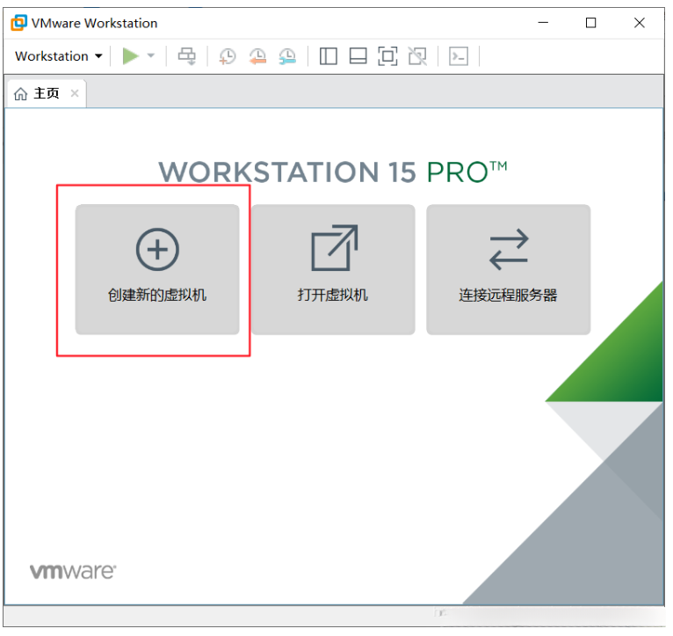Viewport: 673px width, 636px height.
Task: Click the 创建新的虚拟机 tile
Action: [157, 269]
